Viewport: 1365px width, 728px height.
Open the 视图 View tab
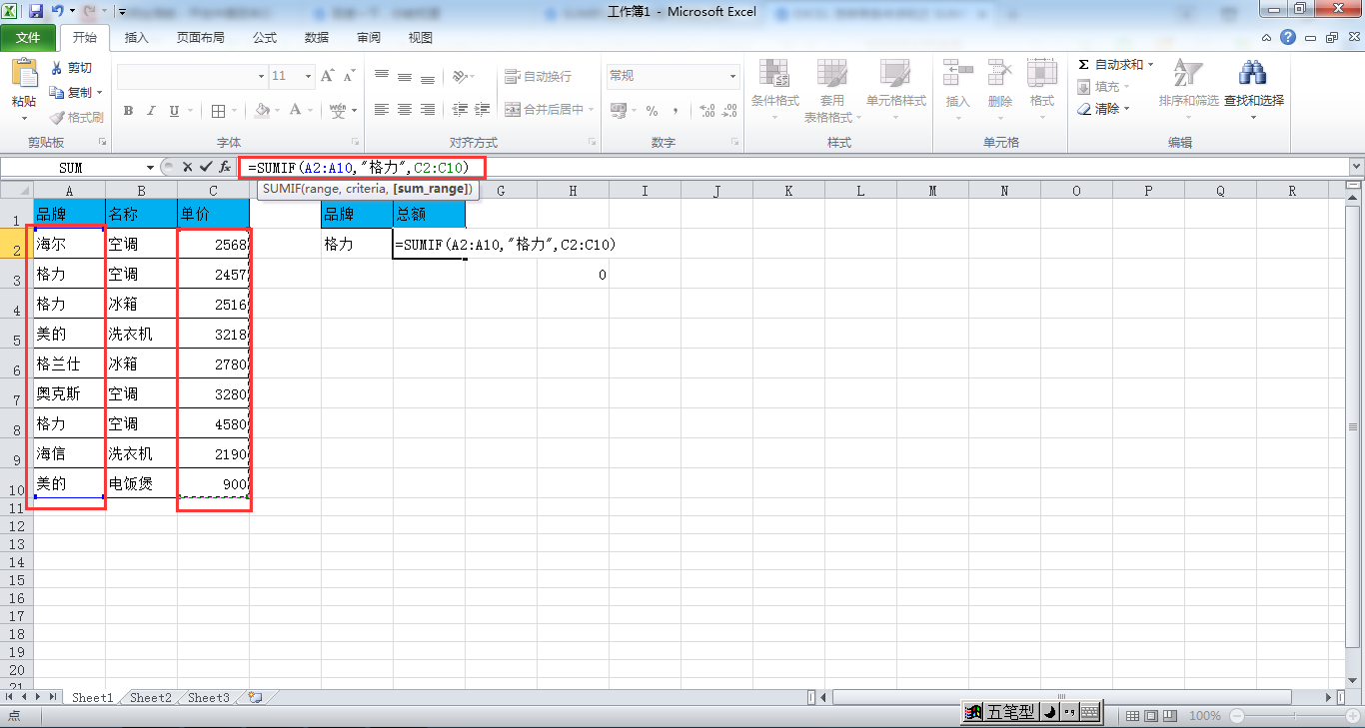421,38
